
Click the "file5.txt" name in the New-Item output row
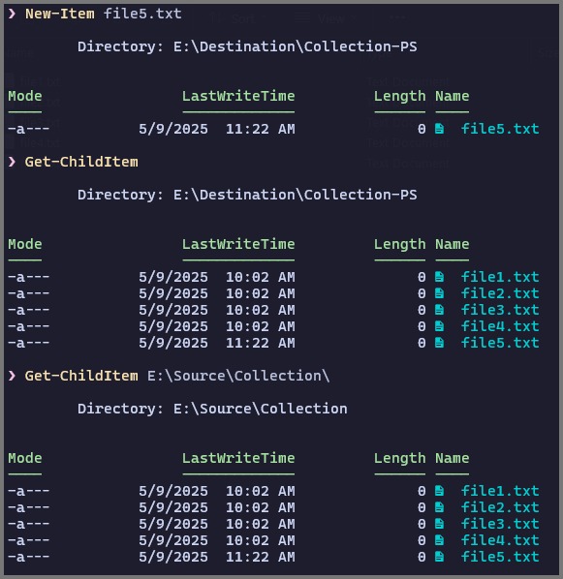click(x=500, y=129)
